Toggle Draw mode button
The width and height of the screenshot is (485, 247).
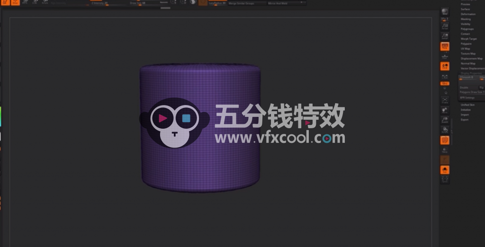[16, 2]
